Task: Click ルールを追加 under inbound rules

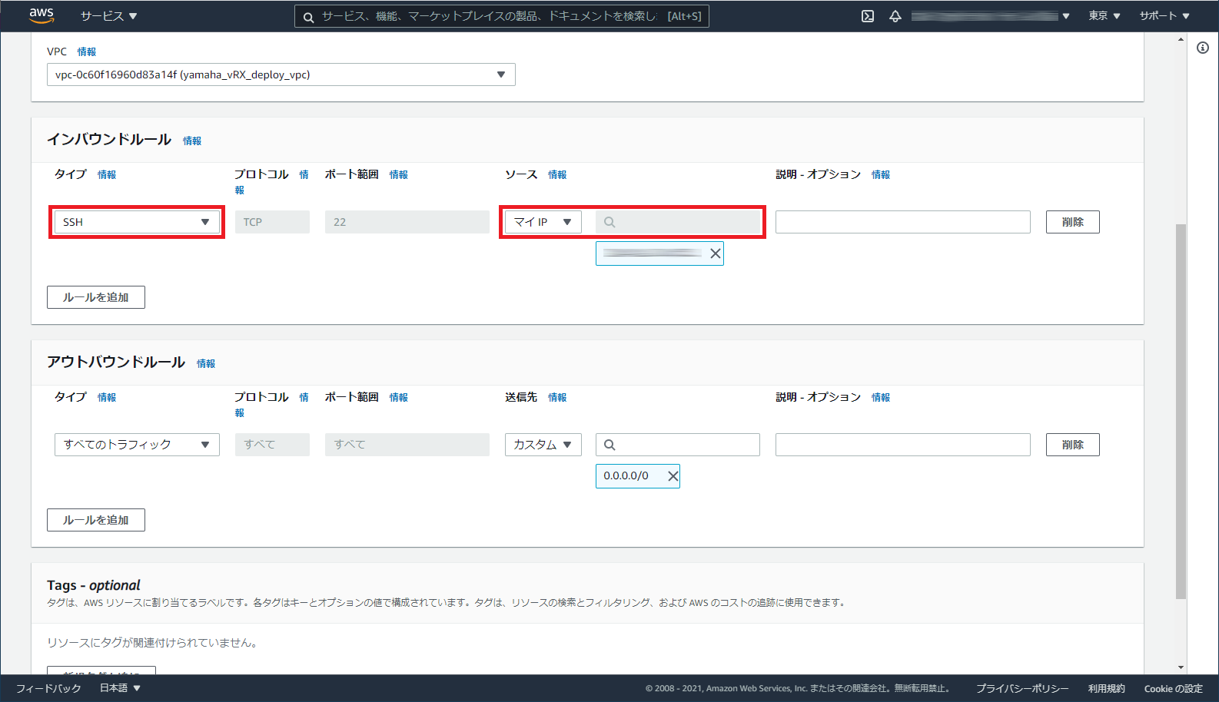Action: pos(96,297)
